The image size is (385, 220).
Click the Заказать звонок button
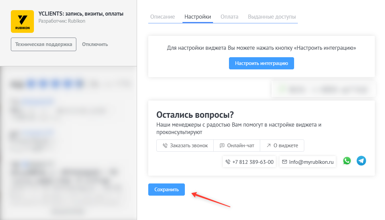coord(185,146)
